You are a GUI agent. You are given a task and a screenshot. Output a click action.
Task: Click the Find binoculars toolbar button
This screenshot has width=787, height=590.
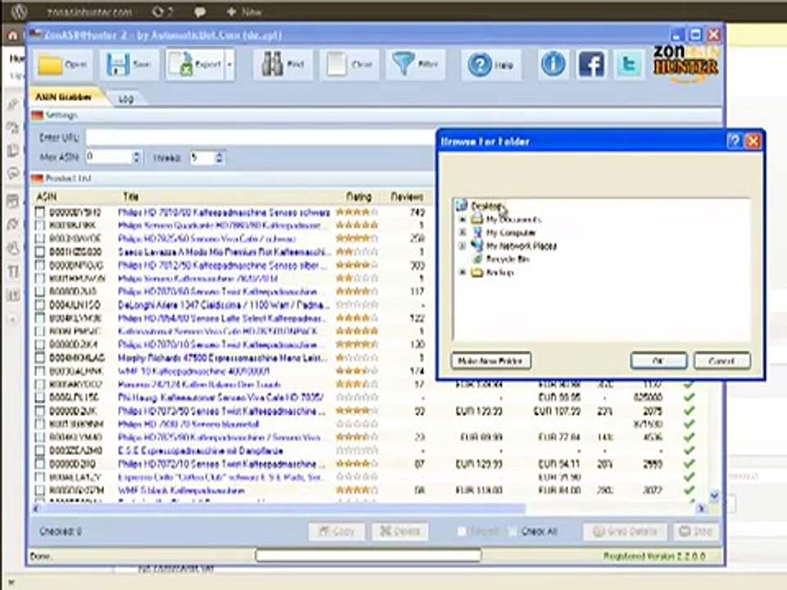pos(283,64)
